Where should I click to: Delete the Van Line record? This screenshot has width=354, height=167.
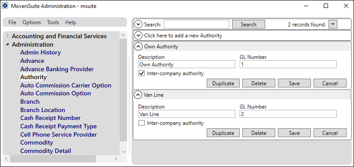[259, 133]
